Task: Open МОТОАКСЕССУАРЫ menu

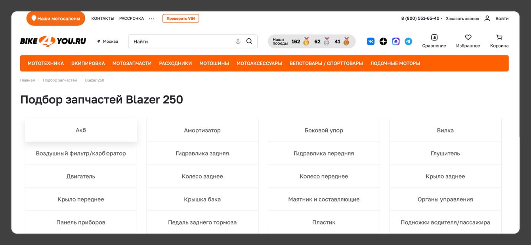Action: click(259, 63)
